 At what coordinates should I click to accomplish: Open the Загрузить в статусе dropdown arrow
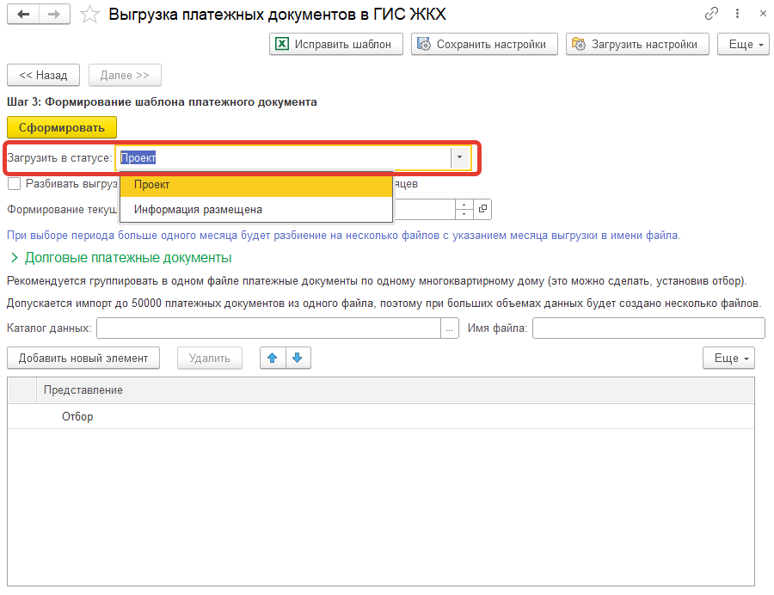point(460,158)
